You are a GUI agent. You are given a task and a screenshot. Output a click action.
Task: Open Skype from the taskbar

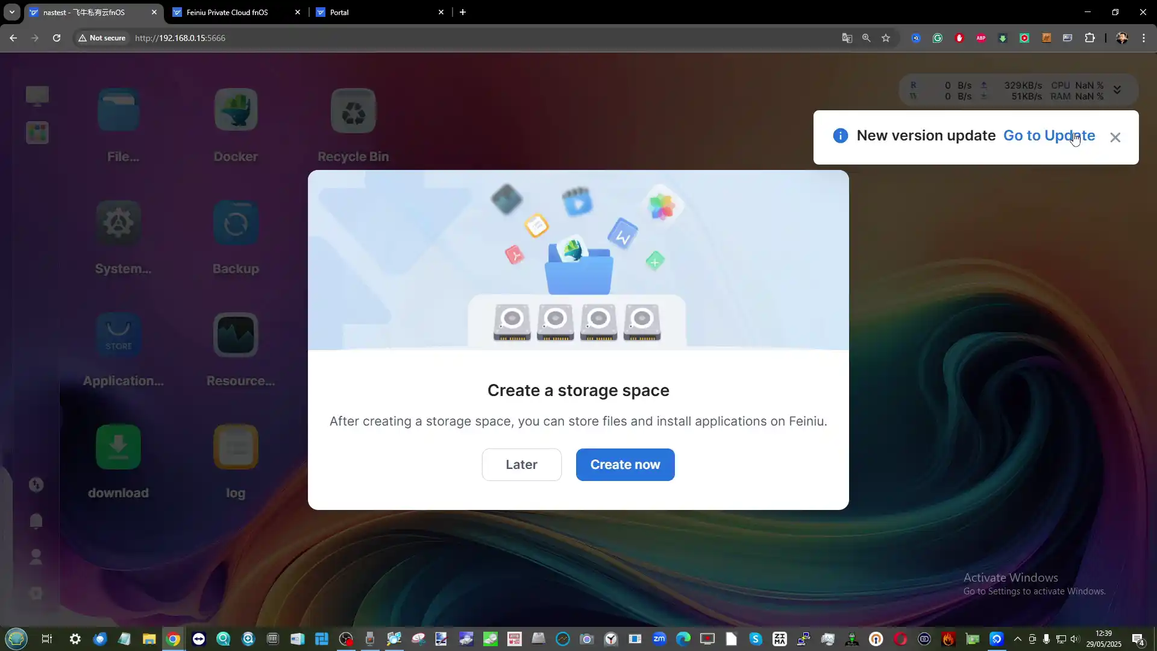(x=756, y=639)
